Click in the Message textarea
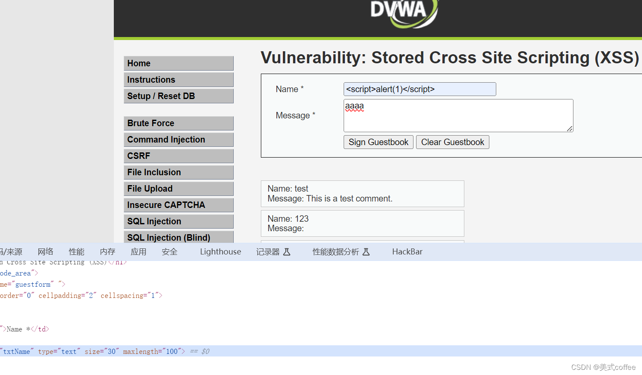This screenshot has width=642, height=375. point(458,115)
